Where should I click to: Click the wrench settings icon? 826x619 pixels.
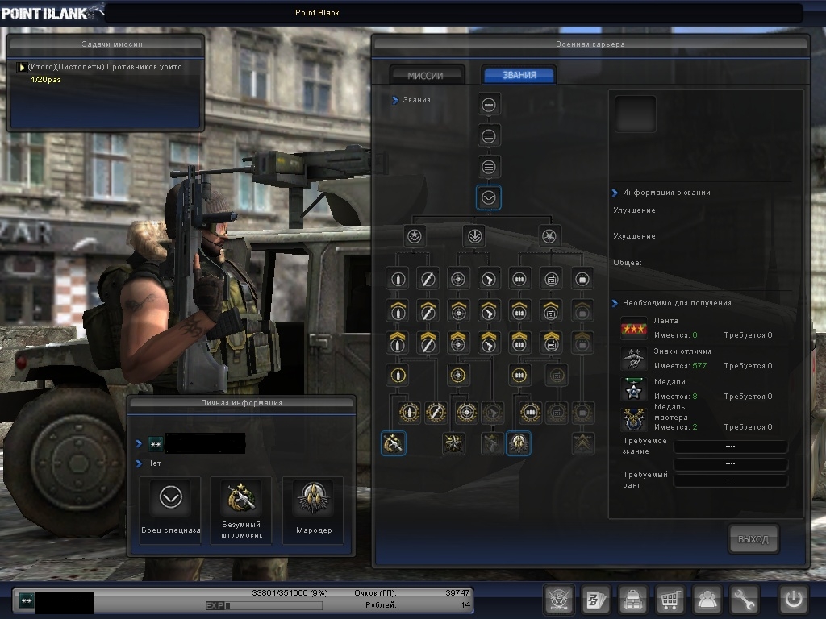point(745,600)
